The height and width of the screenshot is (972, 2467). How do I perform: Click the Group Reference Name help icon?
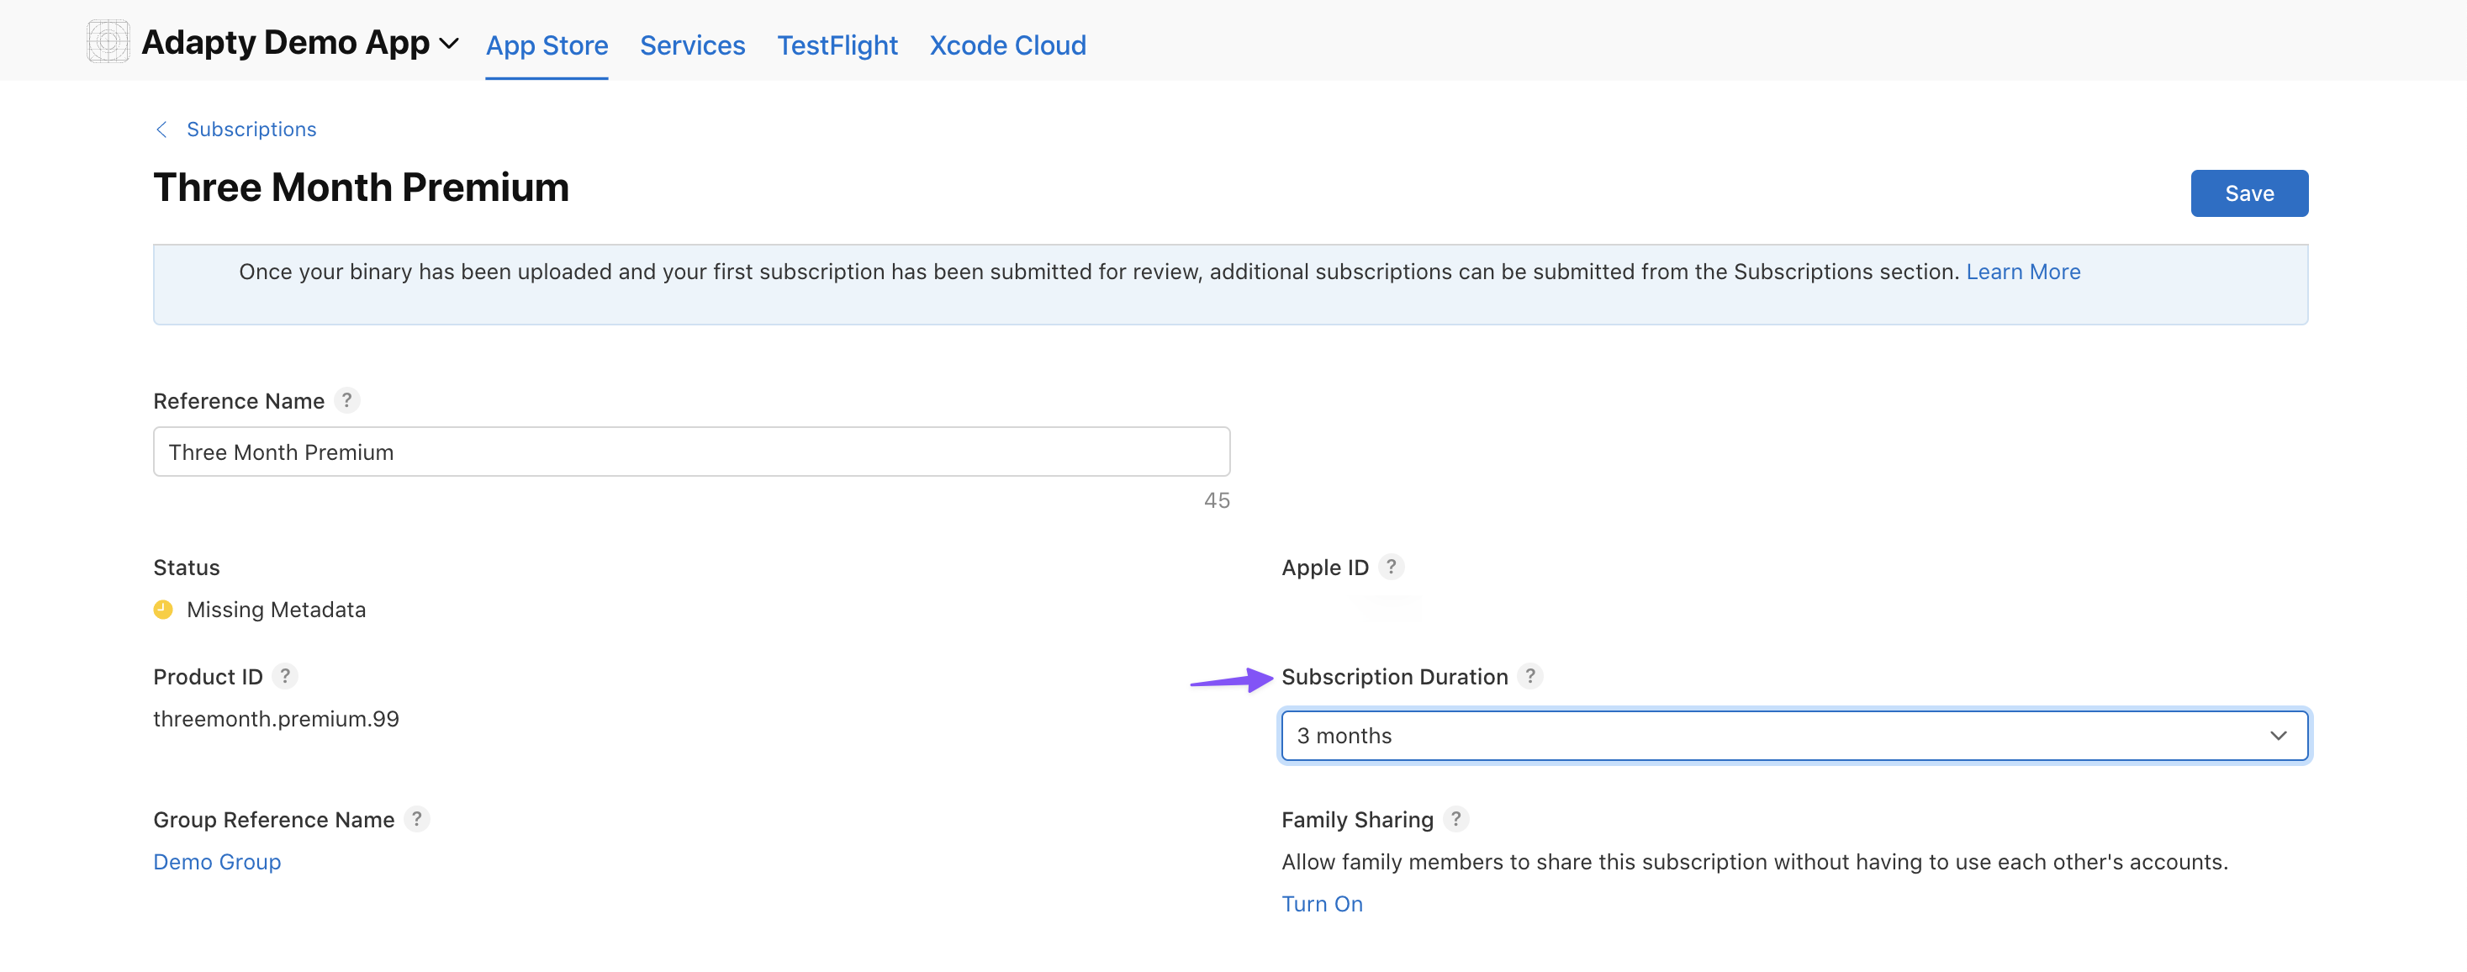(x=416, y=820)
